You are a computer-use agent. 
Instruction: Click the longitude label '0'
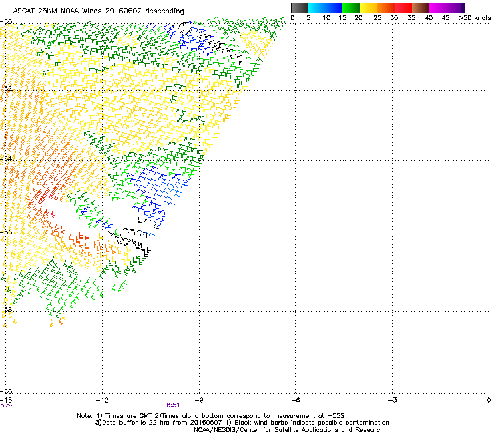click(x=489, y=400)
